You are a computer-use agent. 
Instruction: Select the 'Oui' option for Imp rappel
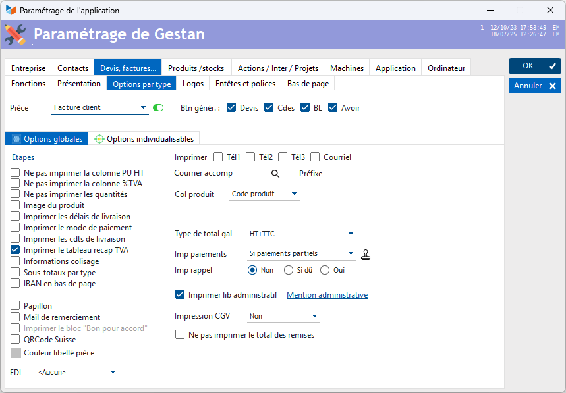pyautogui.click(x=325, y=270)
